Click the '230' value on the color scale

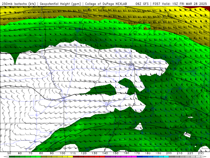pyautogui.click(x=201, y=153)
